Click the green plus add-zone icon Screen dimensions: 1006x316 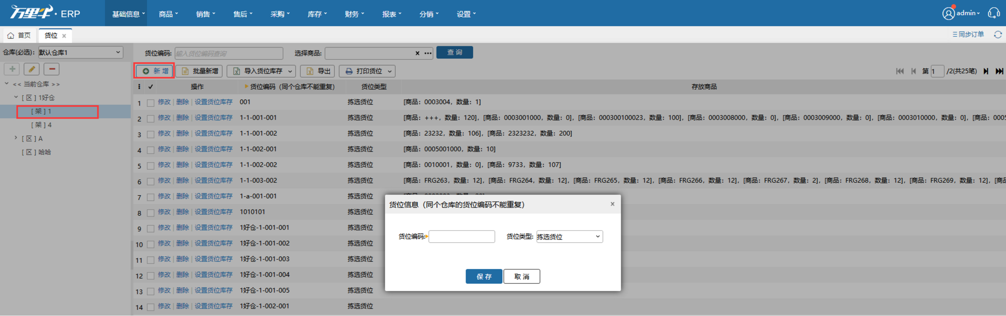point(12,69)
